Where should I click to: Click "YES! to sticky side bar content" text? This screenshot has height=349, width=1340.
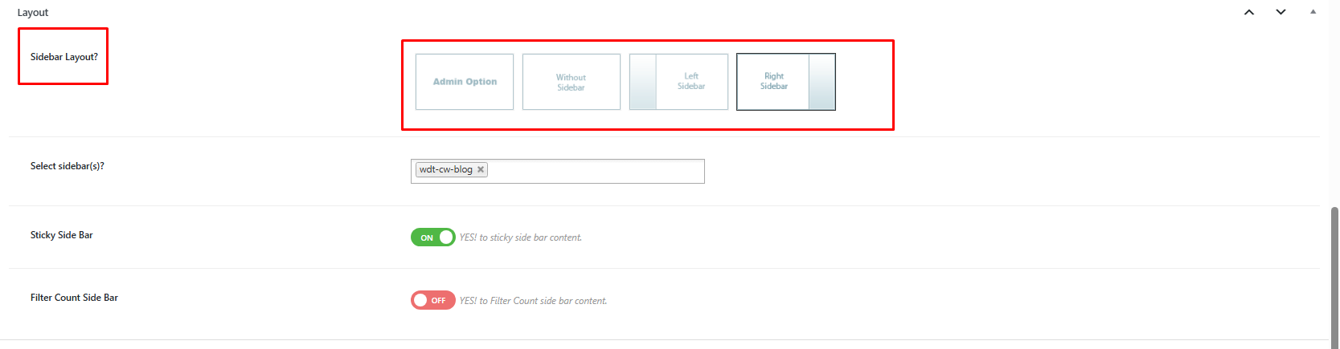point(520,237)
